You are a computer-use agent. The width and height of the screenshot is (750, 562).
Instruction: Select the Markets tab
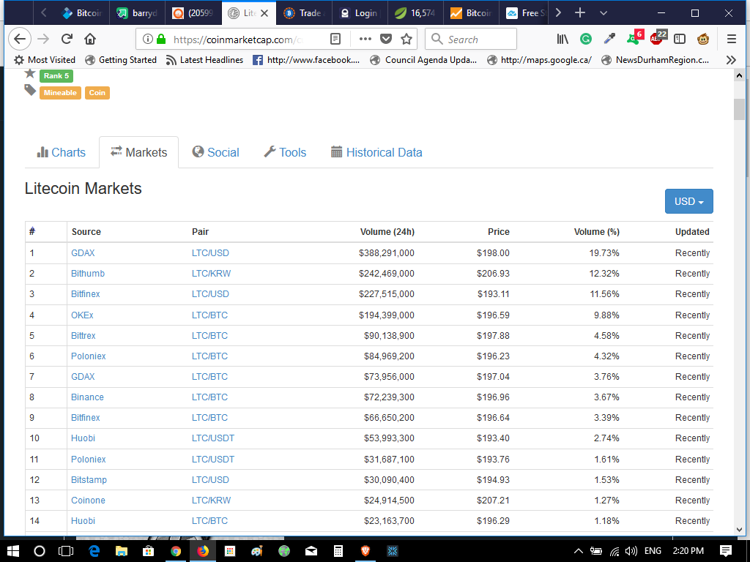pyautogui.click(x=138, y=152)
